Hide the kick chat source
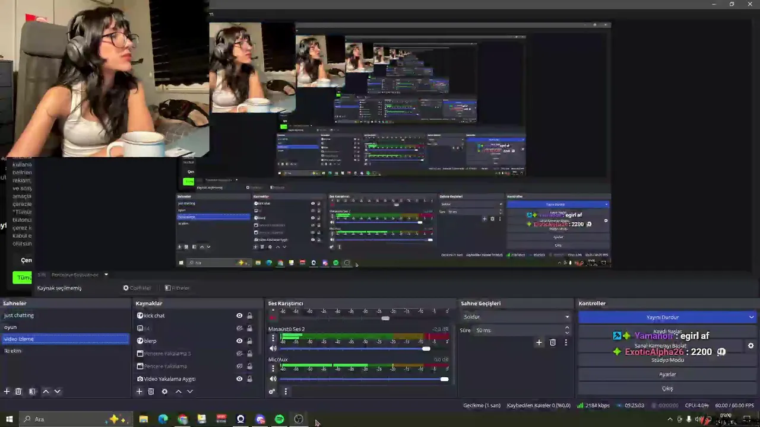 tap(239, 316)
